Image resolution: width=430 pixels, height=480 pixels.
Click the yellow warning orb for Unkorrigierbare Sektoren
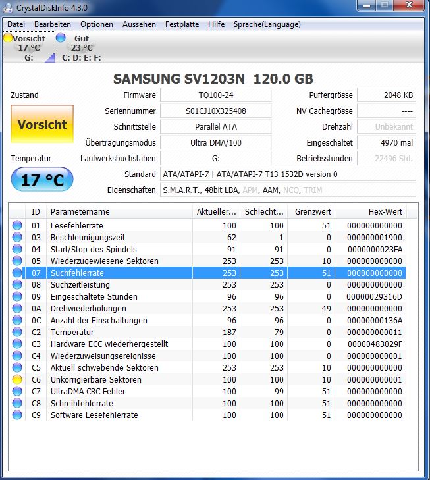pyautogui.click(x=17, y=380)
